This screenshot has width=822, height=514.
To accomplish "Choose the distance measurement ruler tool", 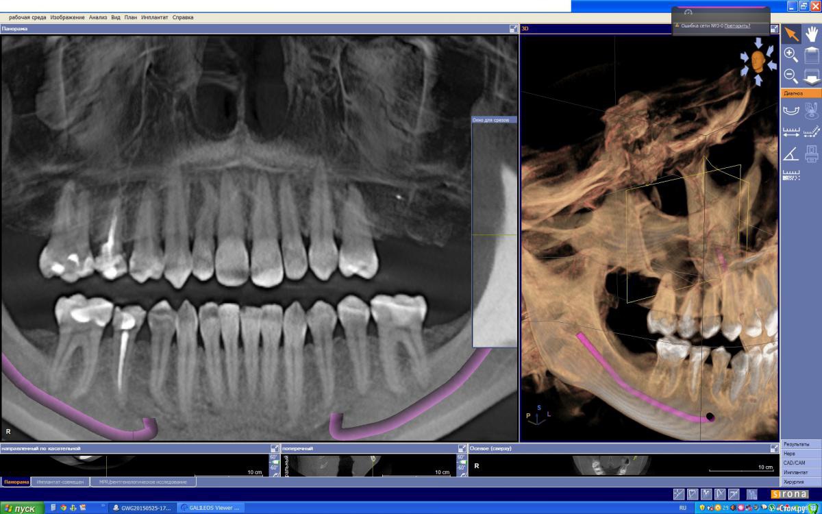I will (791, 132).
